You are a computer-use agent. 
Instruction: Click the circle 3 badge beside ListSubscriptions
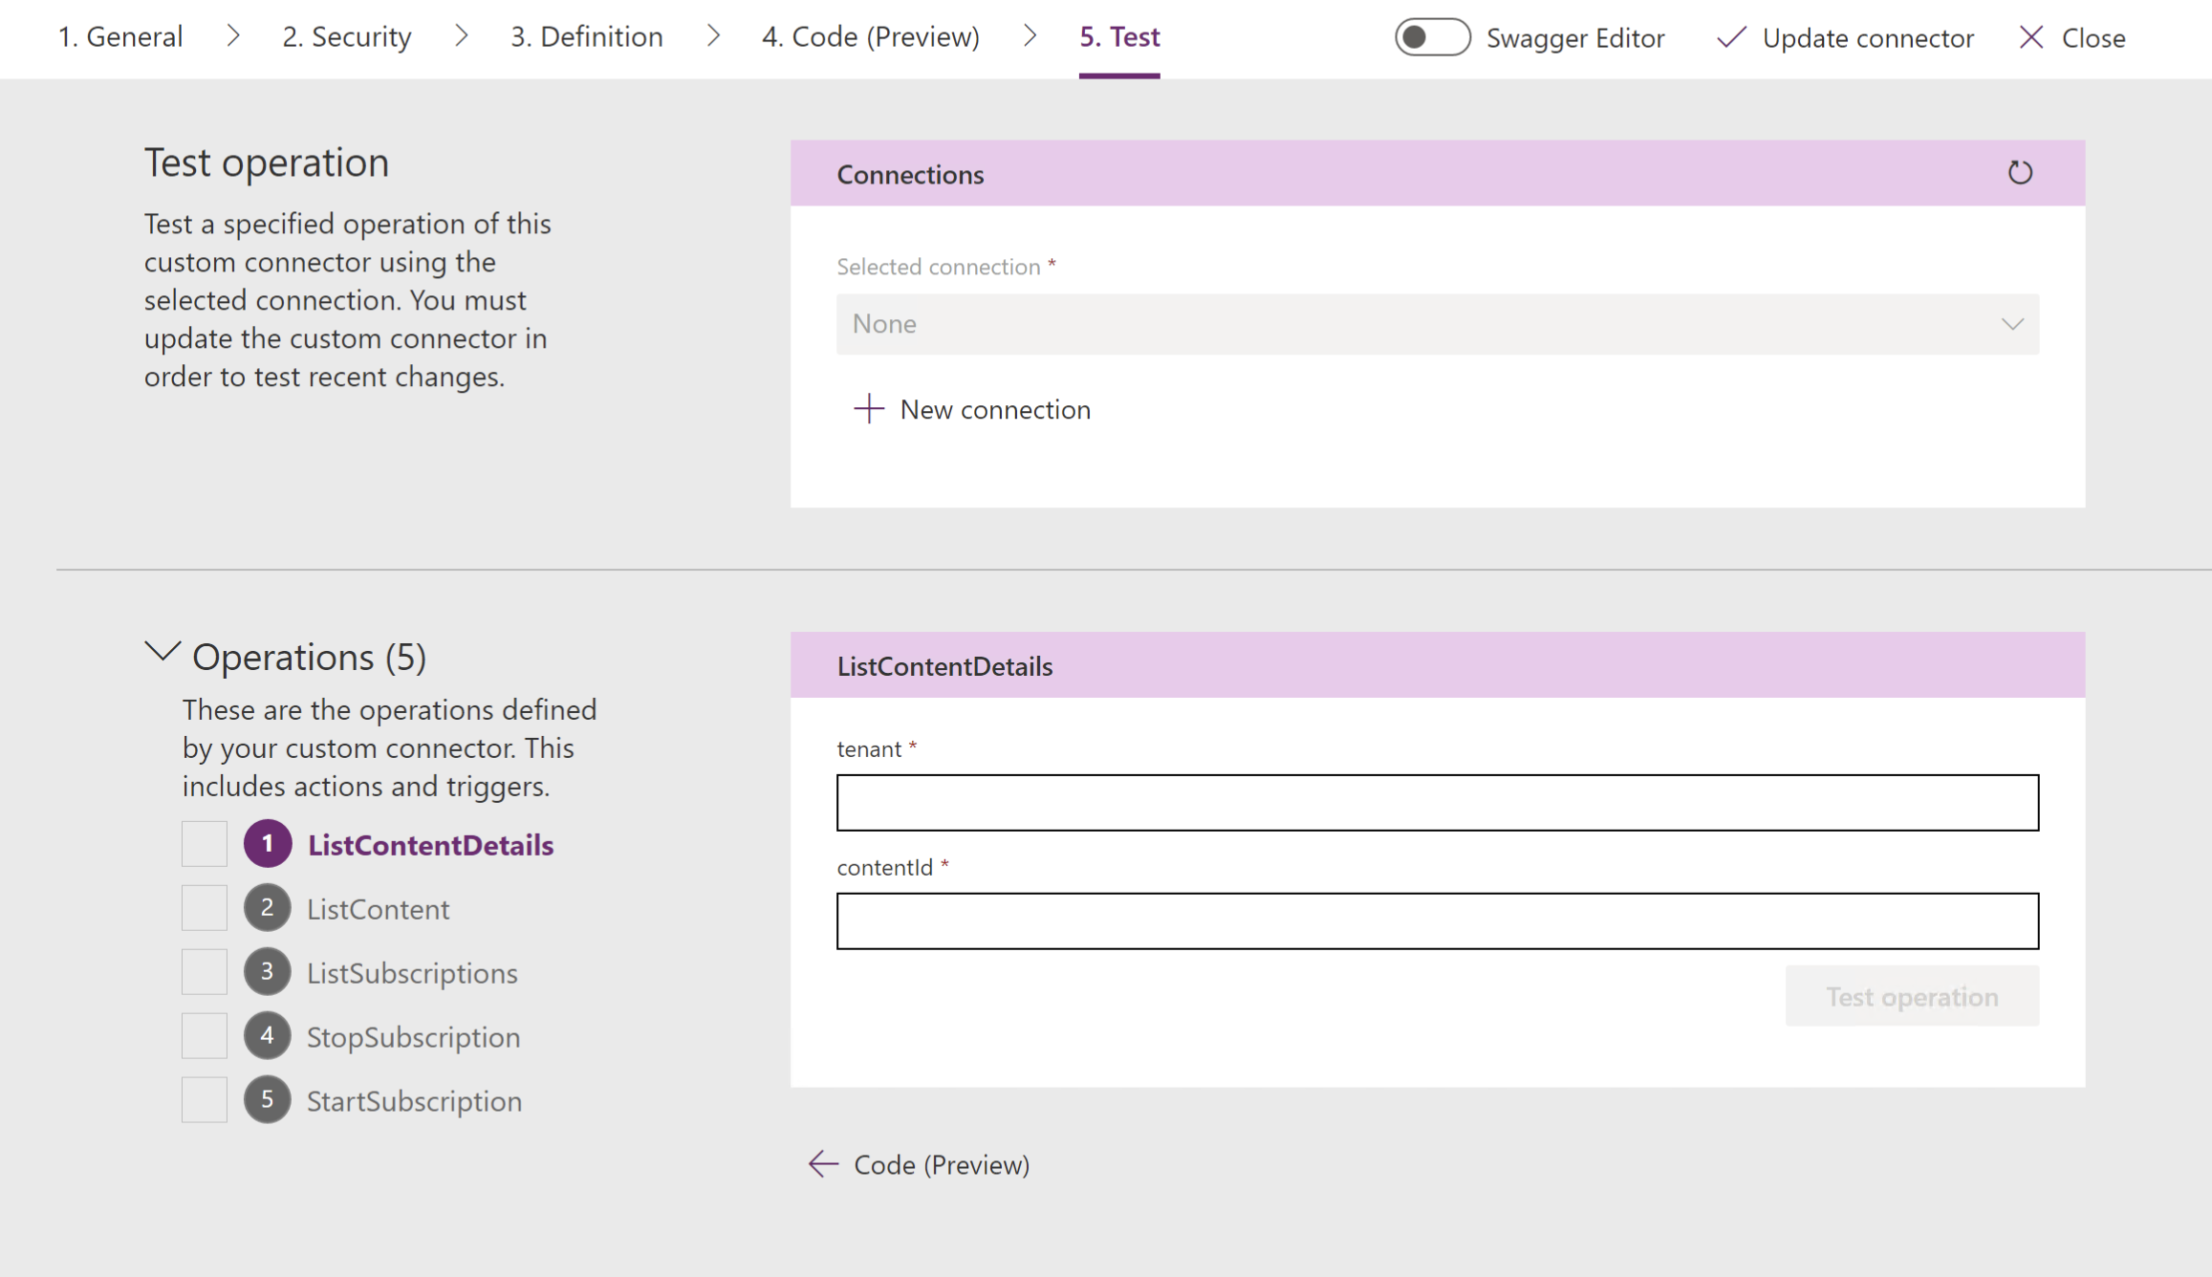click(268, 971)
